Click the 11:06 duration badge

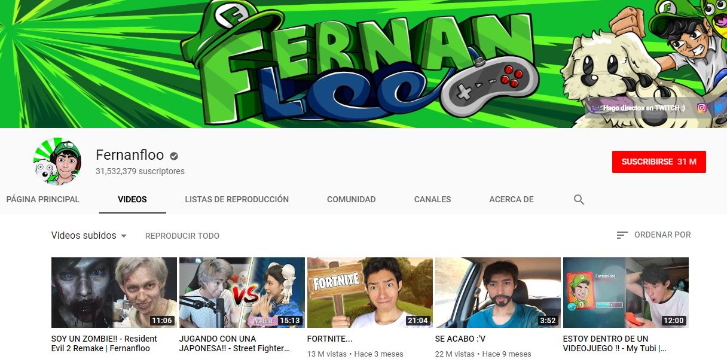(162, 321)
